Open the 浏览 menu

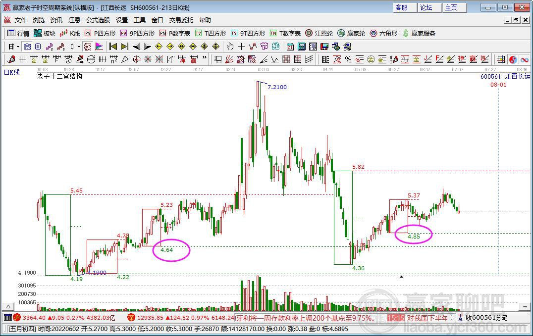(x=39, y=20)
